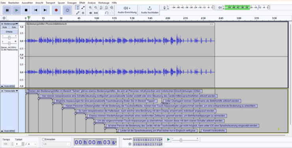Open the Bearbeiten menu

click(x=14, y=3)
